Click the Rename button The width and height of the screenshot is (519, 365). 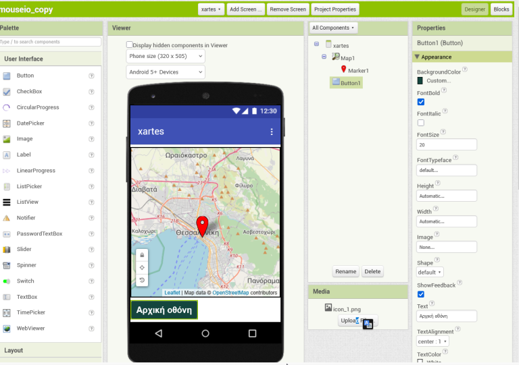pos(345,271)
